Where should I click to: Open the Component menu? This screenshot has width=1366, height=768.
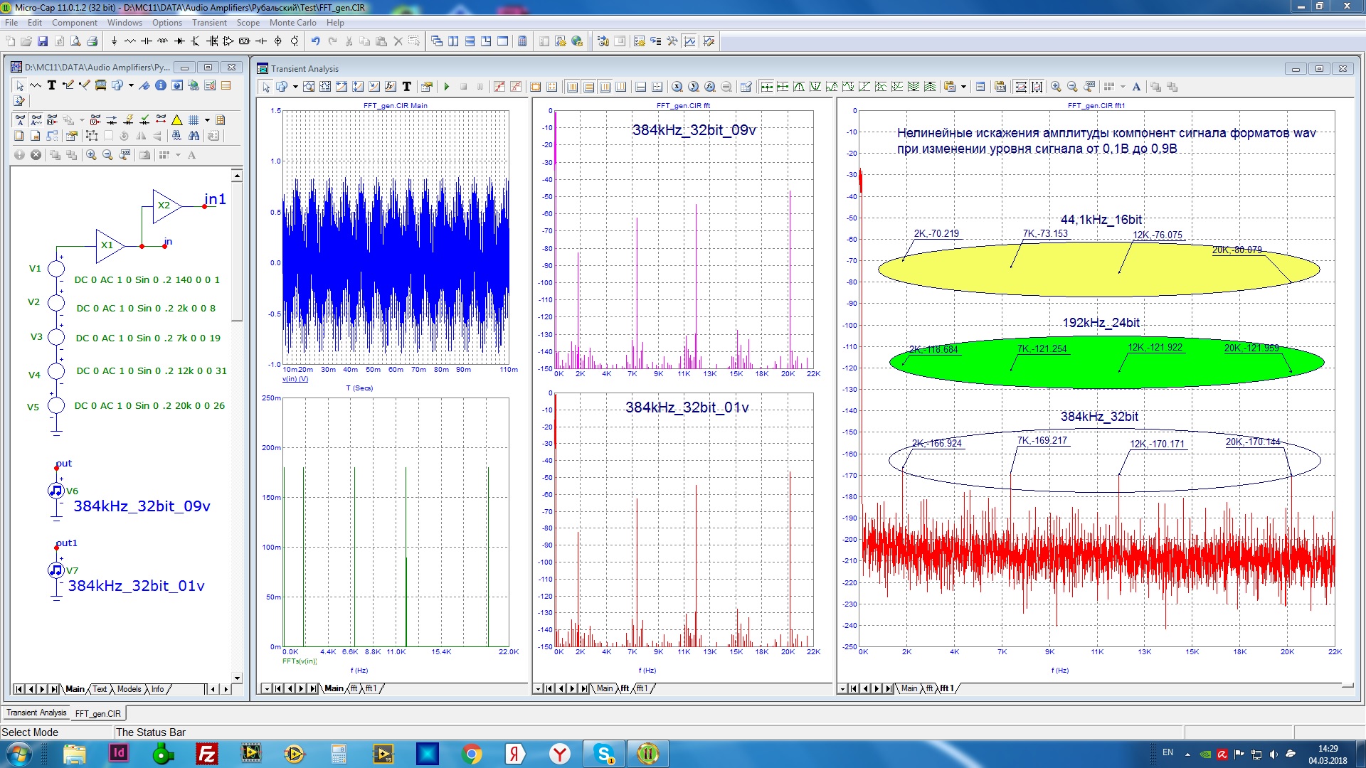point(74,23)
